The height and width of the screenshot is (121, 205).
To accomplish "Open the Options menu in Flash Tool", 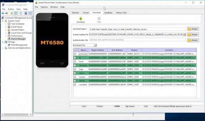I will tap(44, 7).
